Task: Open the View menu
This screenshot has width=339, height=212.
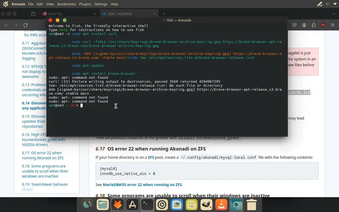Action: (x=50, y=4)
